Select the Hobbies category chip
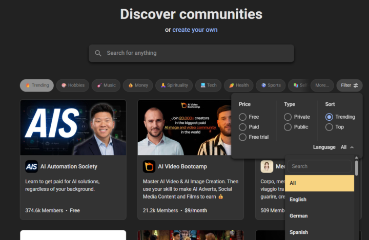The width and height of the screenshot is (369, 240). [x=73, y=85]
